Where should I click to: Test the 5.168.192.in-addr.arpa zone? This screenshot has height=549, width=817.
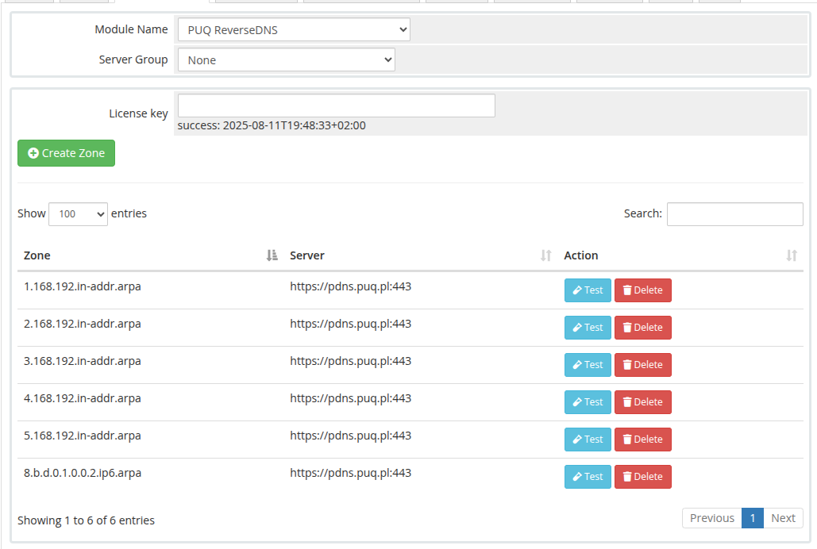pyautogui.click(x=588, y=439)
